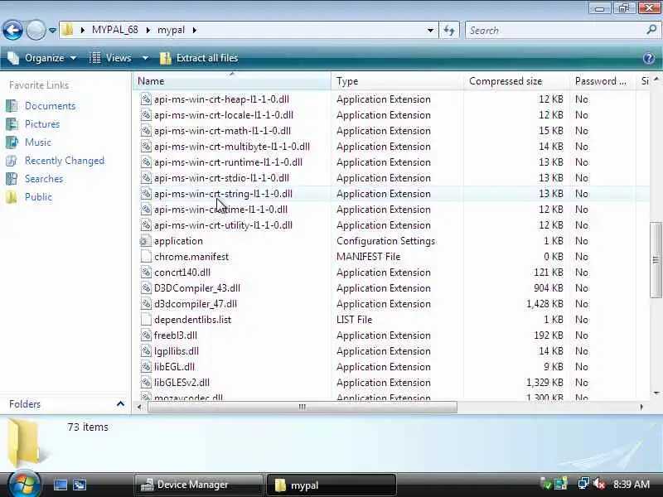This screenshot has width=663, height=497.
Task: Open recent pages dropdown arrow beside Forward
Action: [x=52, y=31]
